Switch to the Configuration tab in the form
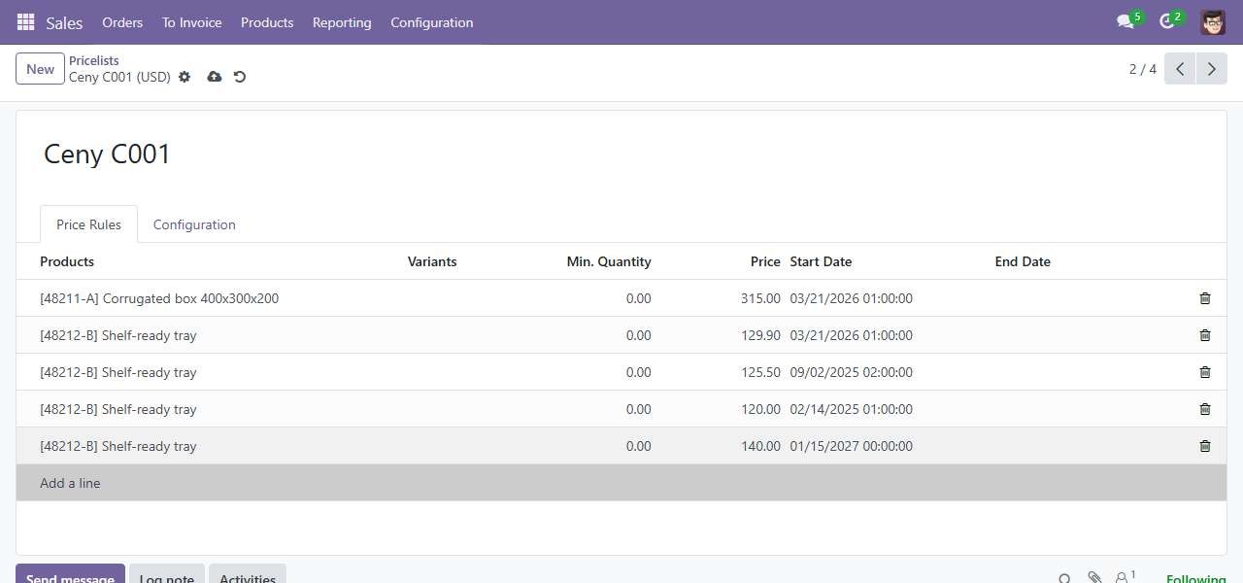Screen dimensions: 1243x583 pos(194,224)
